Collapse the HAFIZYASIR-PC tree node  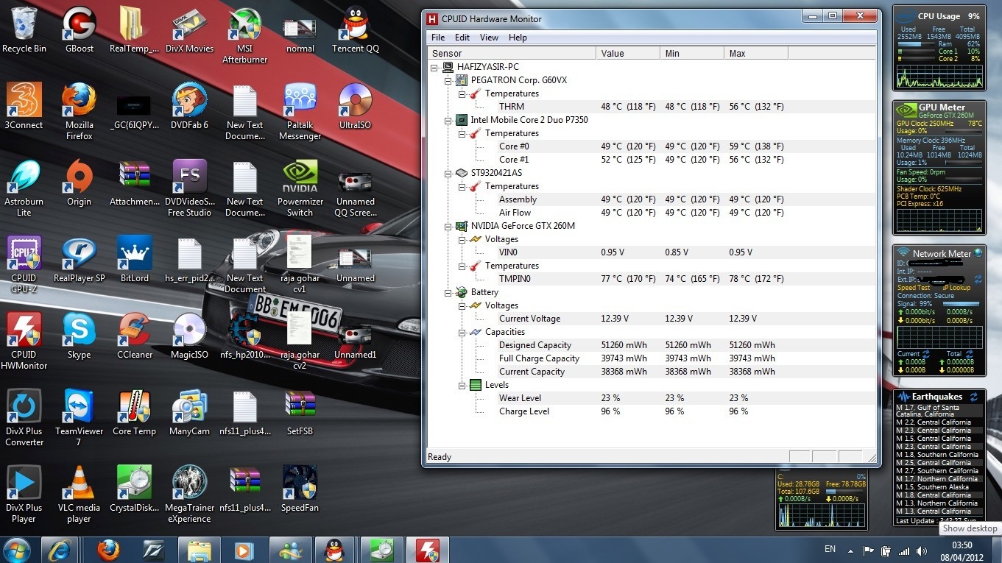434,67
